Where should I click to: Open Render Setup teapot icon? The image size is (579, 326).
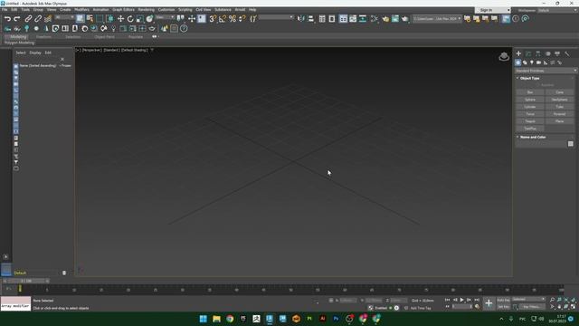(385, 18)
